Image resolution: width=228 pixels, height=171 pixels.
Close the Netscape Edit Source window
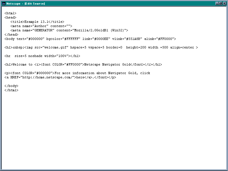pos(224,3)
